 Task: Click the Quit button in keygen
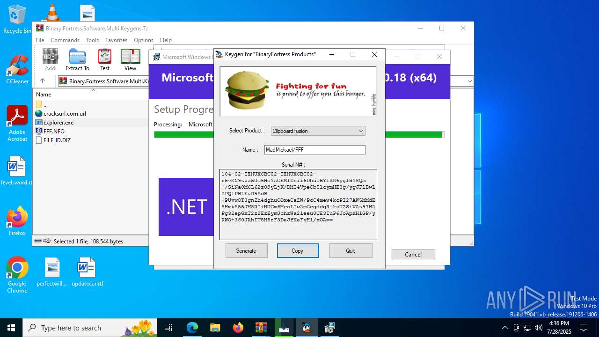(x=351, y=251)
